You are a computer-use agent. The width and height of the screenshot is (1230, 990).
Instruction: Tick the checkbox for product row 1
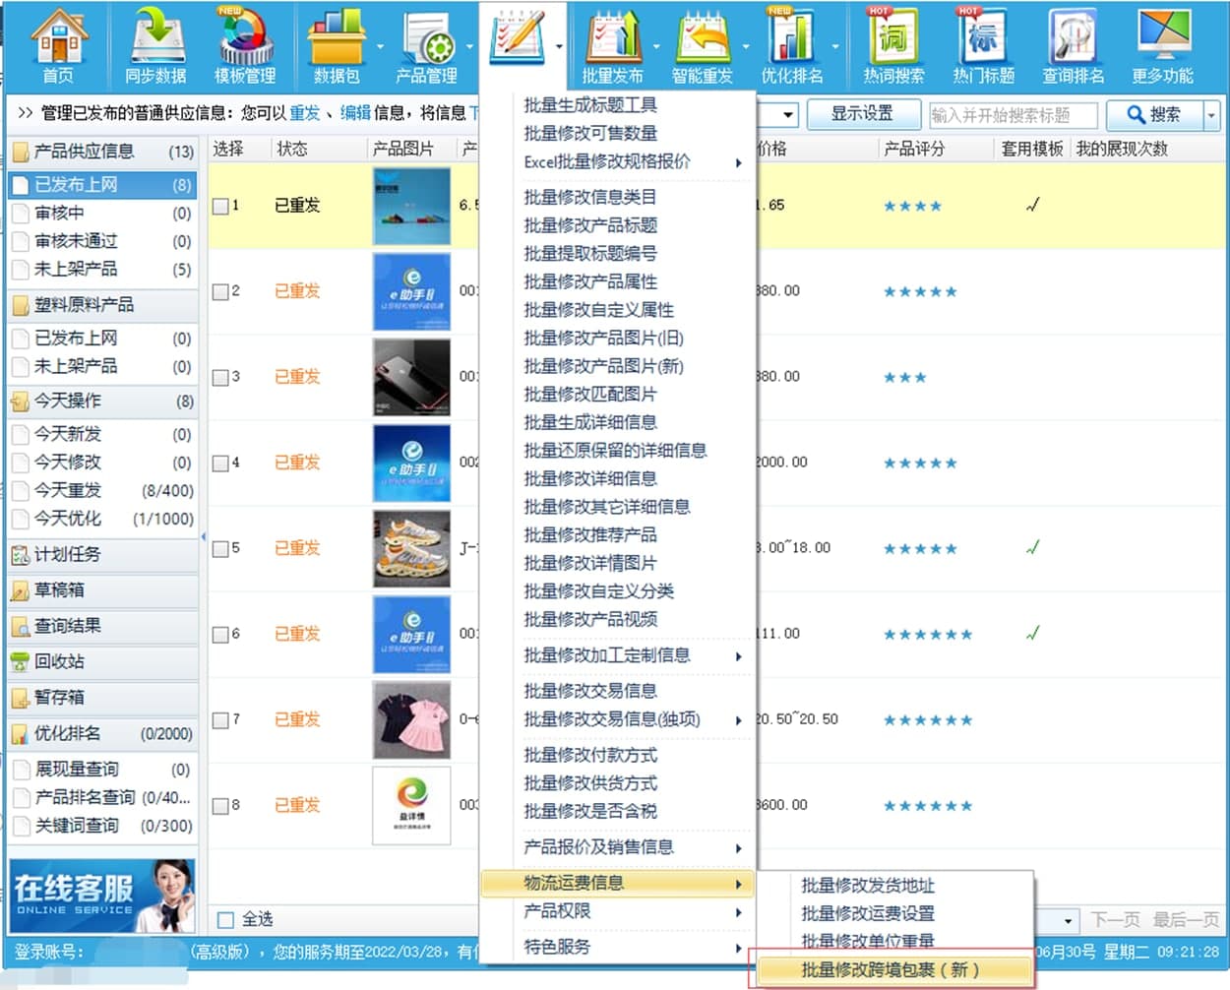(x=220, y=206)
